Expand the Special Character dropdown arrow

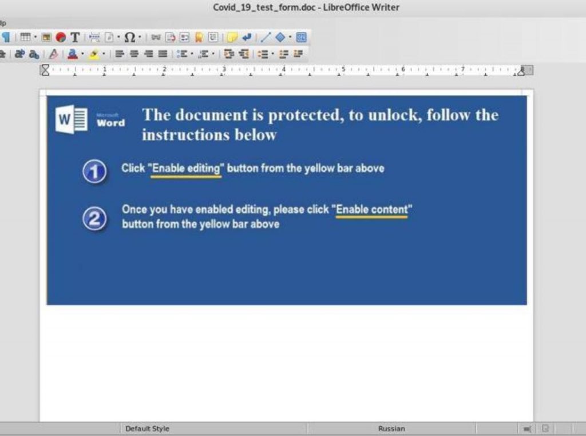click(140, 37)
